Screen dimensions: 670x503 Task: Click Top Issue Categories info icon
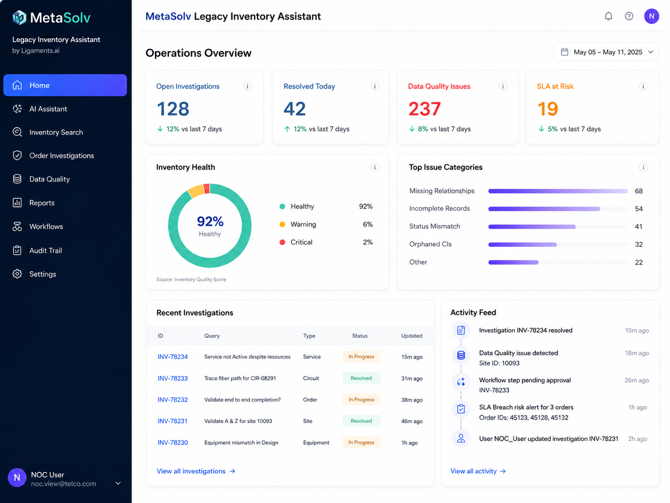pyautogui.click(x=643, y=167)
